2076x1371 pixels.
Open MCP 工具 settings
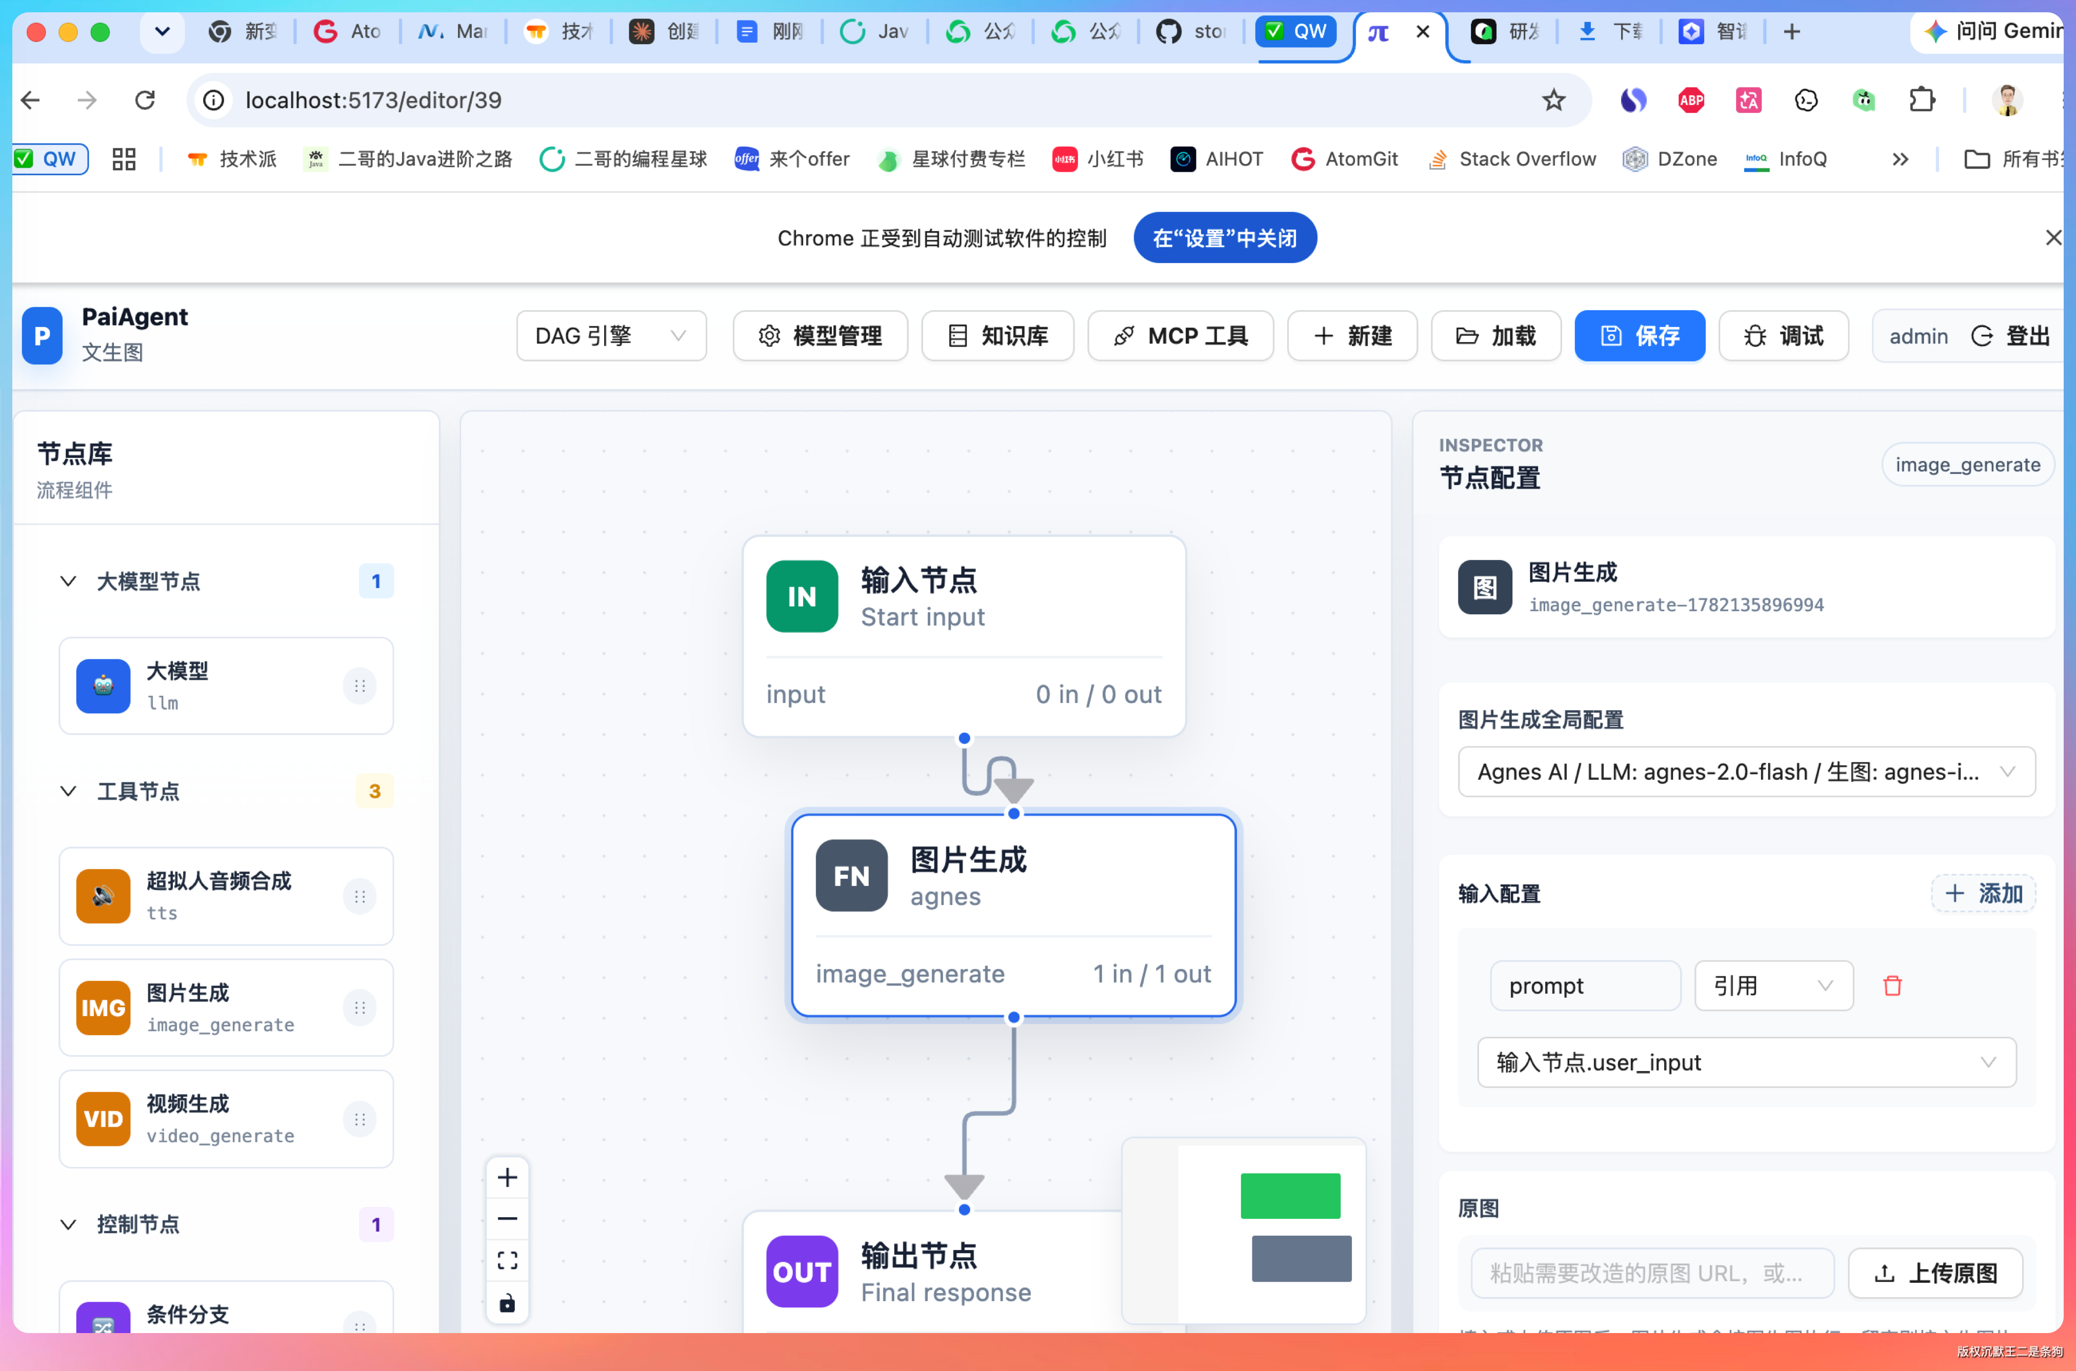[1181, 336]
